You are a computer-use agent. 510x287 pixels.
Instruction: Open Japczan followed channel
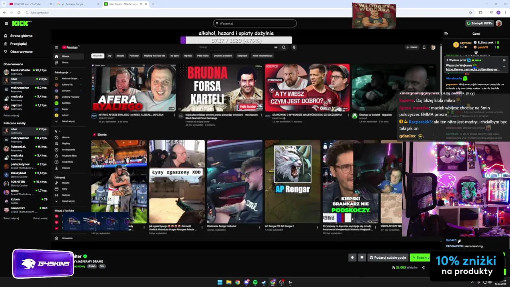[25, 107]
